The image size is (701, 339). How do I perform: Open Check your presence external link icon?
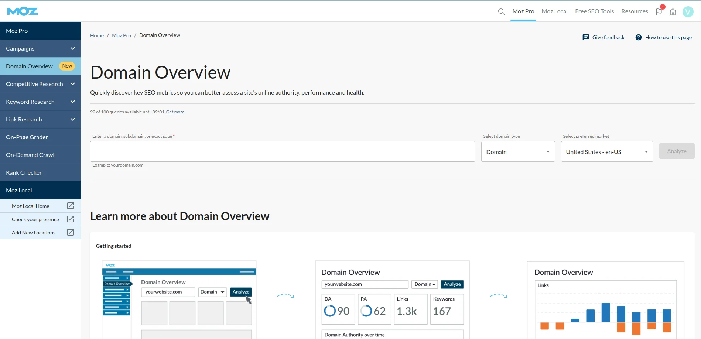[x=71, y=219]
